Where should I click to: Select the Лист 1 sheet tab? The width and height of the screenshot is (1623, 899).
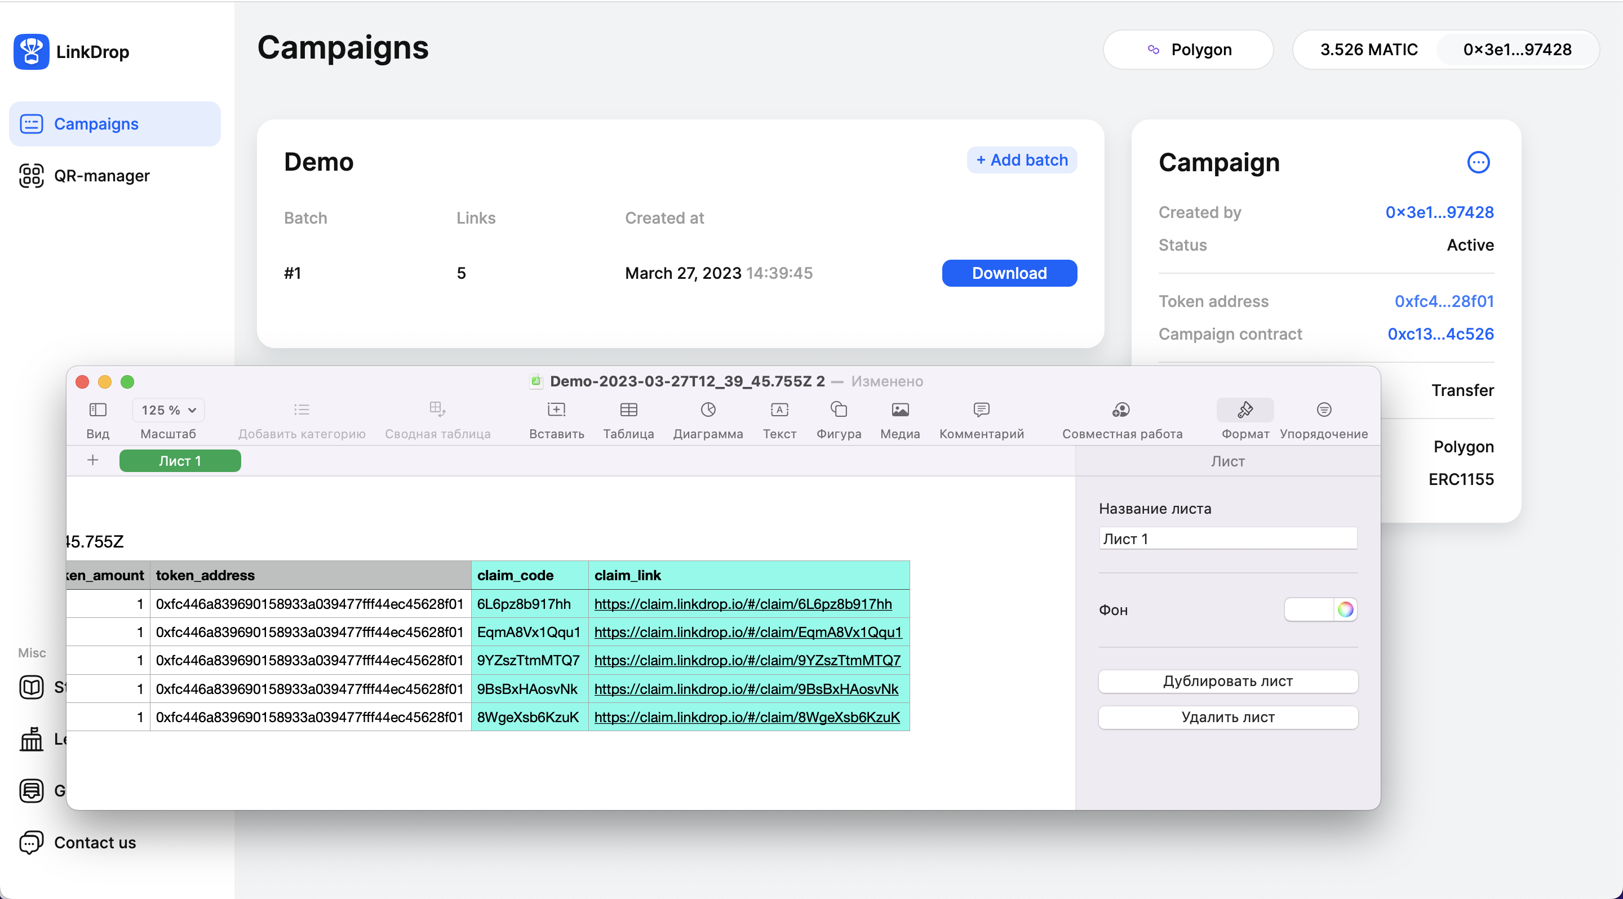pyautogui.click(x=180, y=461)
